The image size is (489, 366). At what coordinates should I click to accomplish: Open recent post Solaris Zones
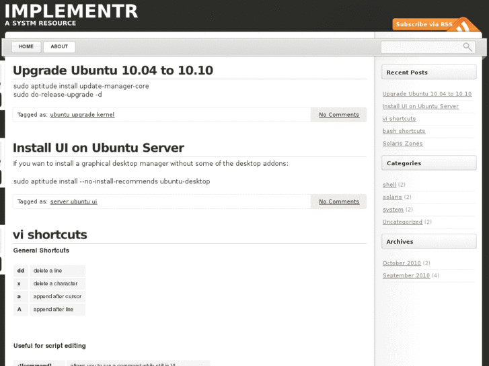tap(403, 144)
